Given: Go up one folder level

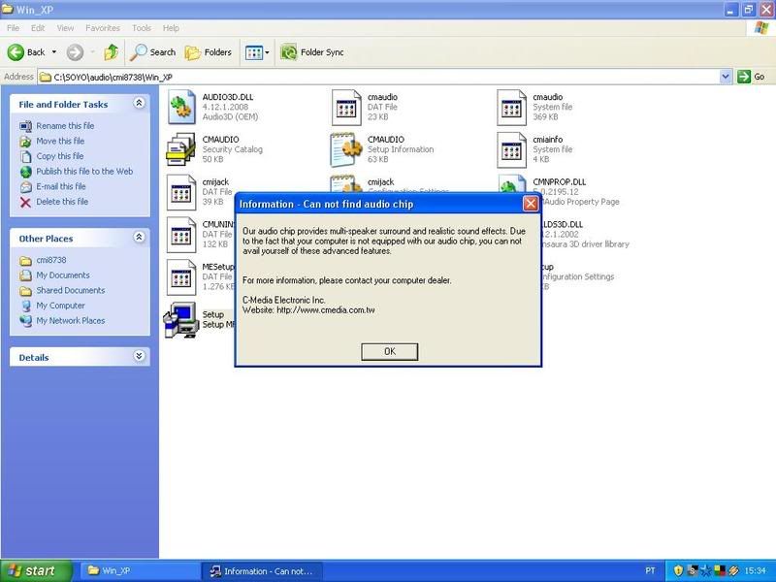Looking at the screenshot, I should point(111,52).
